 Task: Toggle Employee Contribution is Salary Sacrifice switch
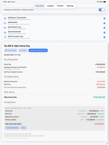point(102,10)
